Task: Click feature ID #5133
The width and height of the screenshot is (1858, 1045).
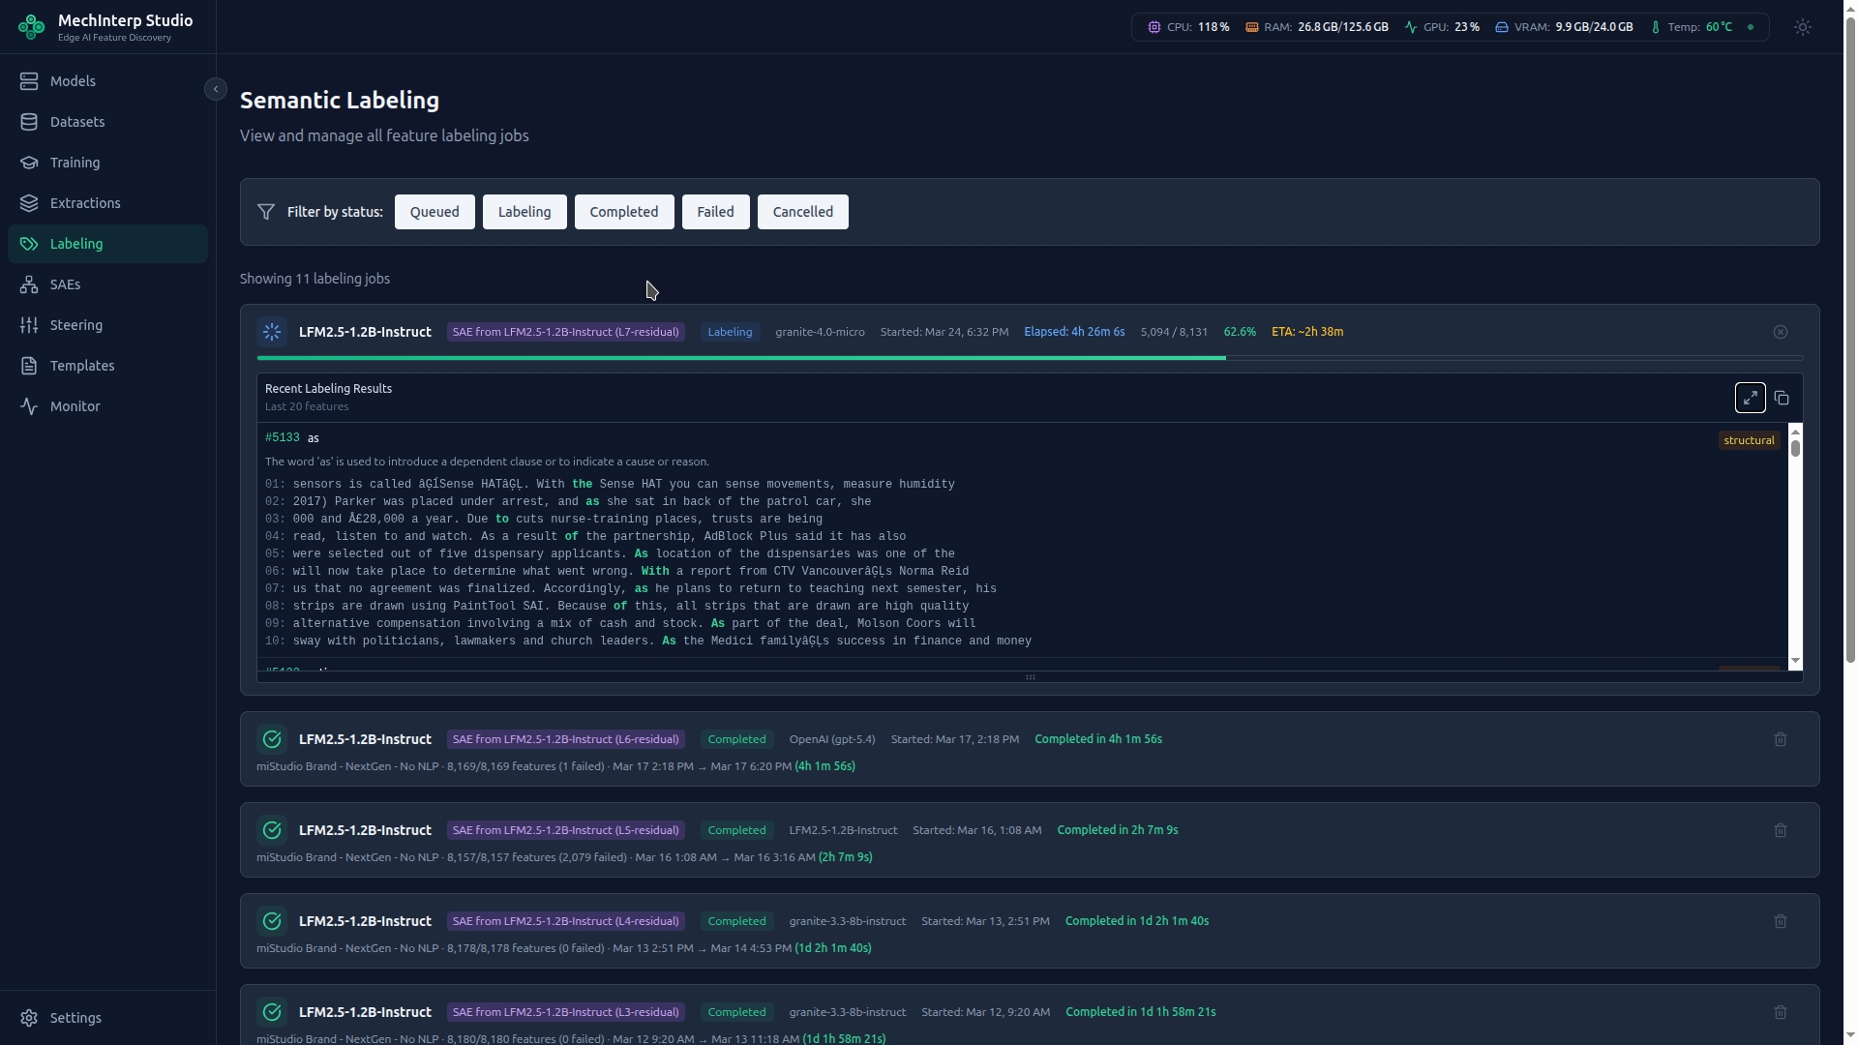Action: [x=283, y=438]
